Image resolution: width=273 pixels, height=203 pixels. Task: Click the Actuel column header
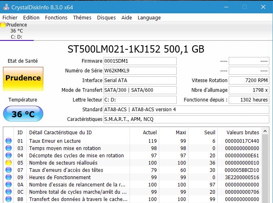pos(144,133)
